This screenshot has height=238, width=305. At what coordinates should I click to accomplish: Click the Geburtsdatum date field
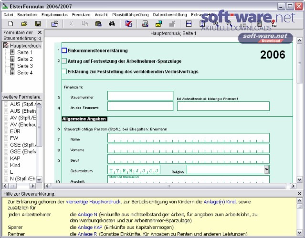tap(134, 169)
